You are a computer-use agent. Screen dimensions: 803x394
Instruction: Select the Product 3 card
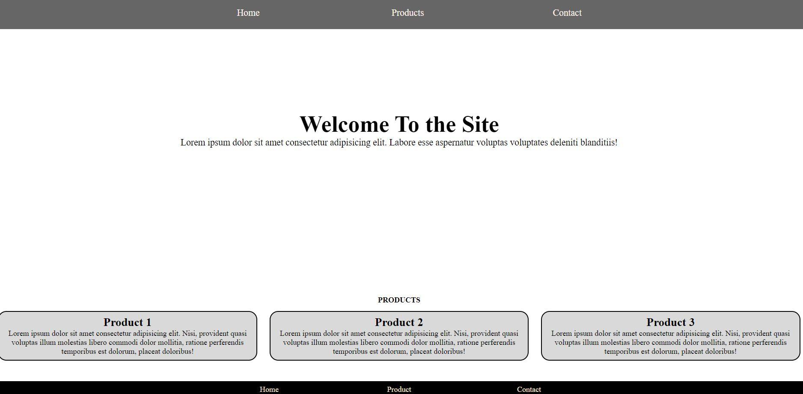pyautogui.click(x=670, y=336)
